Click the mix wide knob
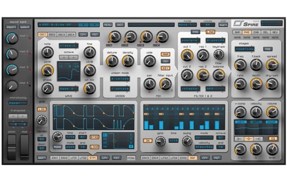This screenshot has height=191, width=287. [150, 61]
